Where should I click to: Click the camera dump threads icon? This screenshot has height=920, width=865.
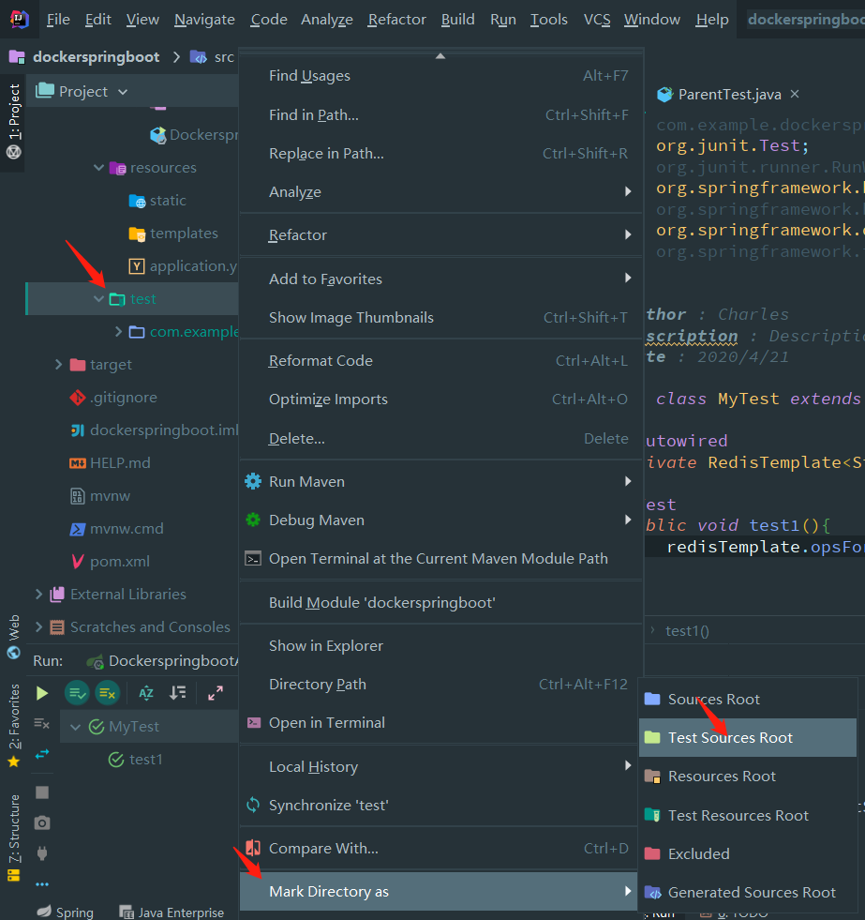(41, 822)
